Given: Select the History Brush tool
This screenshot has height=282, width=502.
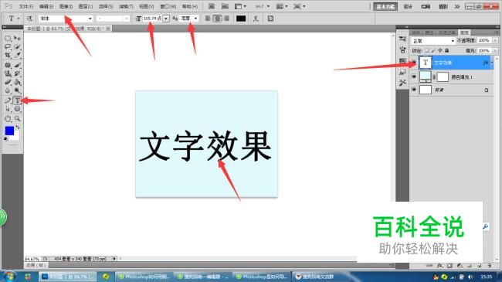Looking at the screenshot, I should pos(17,73).
